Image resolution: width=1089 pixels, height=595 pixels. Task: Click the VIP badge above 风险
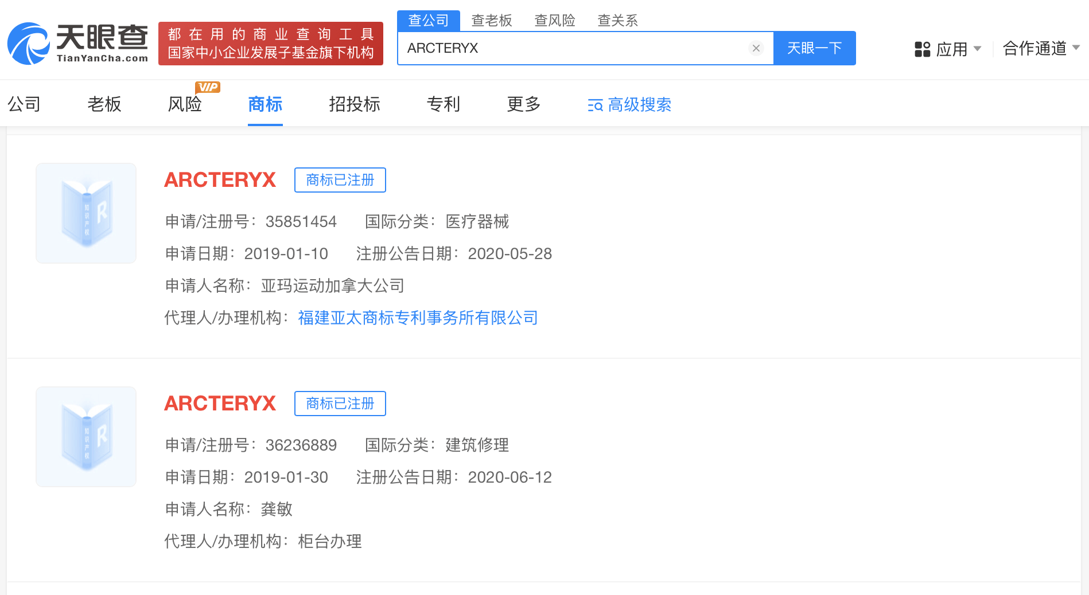point(208,87)
